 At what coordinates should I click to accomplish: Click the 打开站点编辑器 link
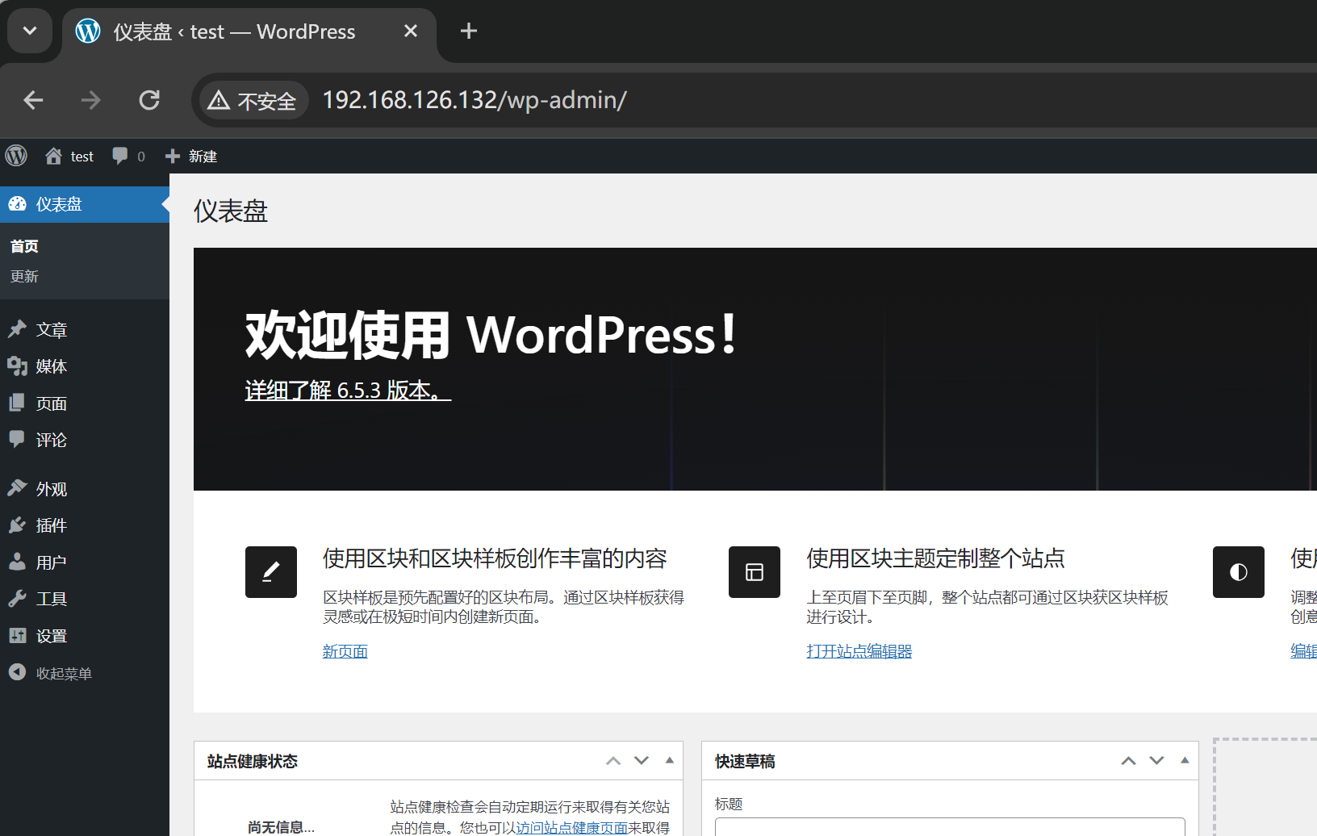coord(859,651)
